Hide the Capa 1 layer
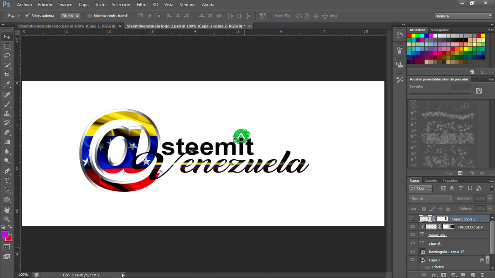 coord(413,260)
